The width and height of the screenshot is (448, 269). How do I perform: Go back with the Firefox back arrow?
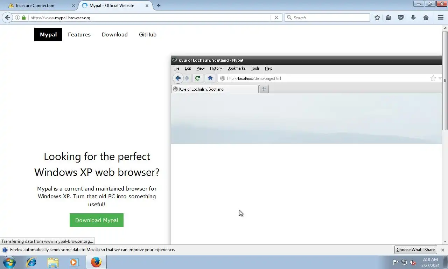7,18
